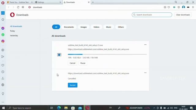Screen dimensions: 196x110
Task: Restart the cancelled download
Action: tap(73, 85)
